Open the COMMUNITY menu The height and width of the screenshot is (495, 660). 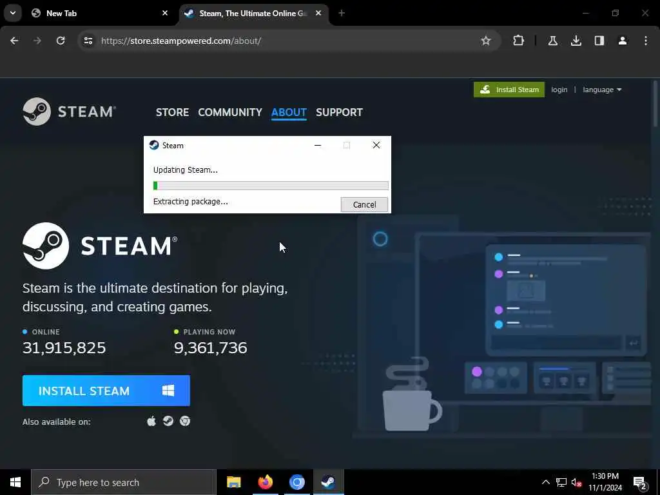(230, 112)
